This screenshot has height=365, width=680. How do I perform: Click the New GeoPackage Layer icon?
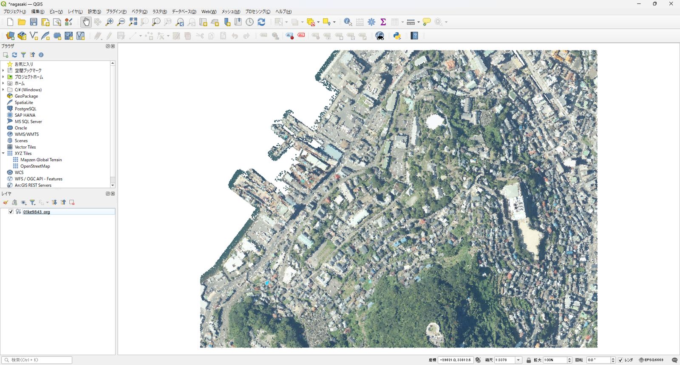[x=22, y=36]
